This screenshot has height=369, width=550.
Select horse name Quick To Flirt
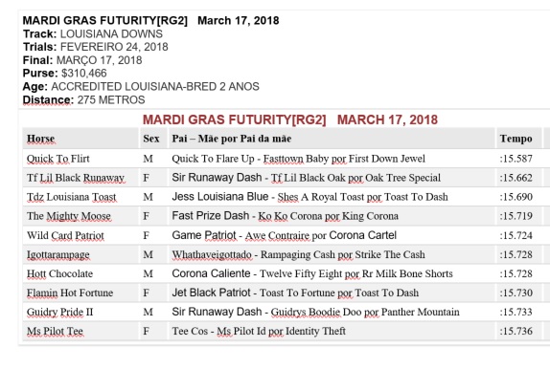click(x=58, y=159)
